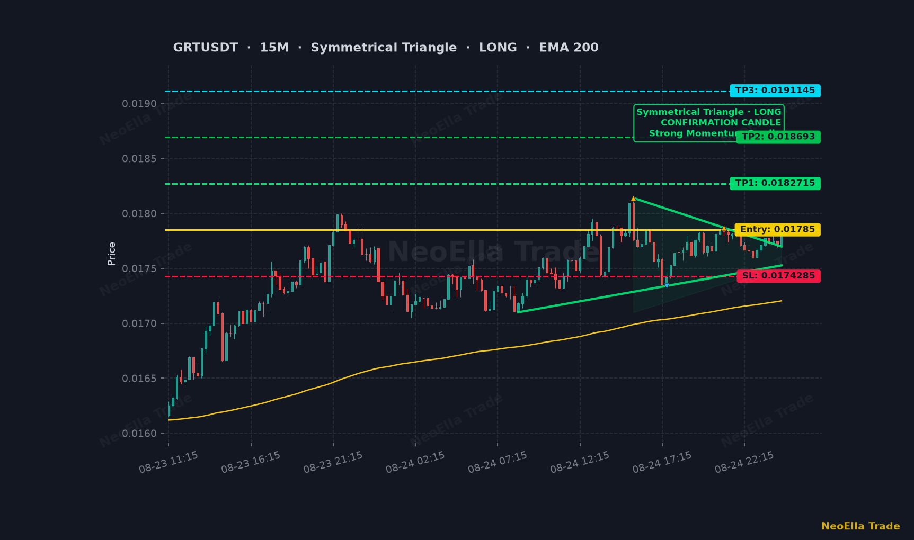This screenshot has width=914, height=540.
Task: Click the Symmetrical Triangle text in the title
Action: (384, 48)
